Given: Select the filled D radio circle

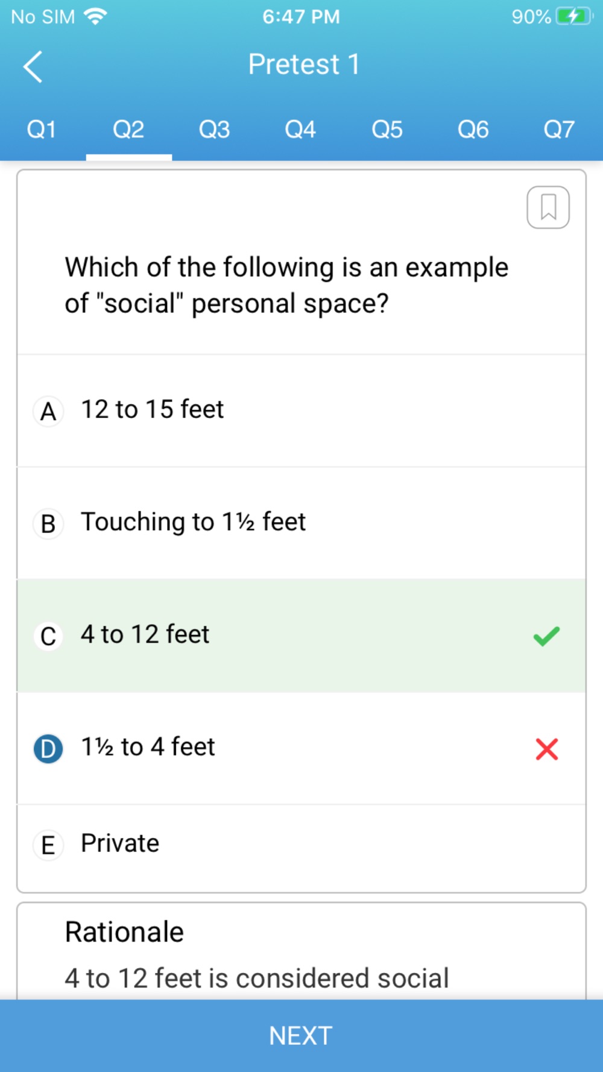Looking at the screenshot, I should click(x=48, y=749).
